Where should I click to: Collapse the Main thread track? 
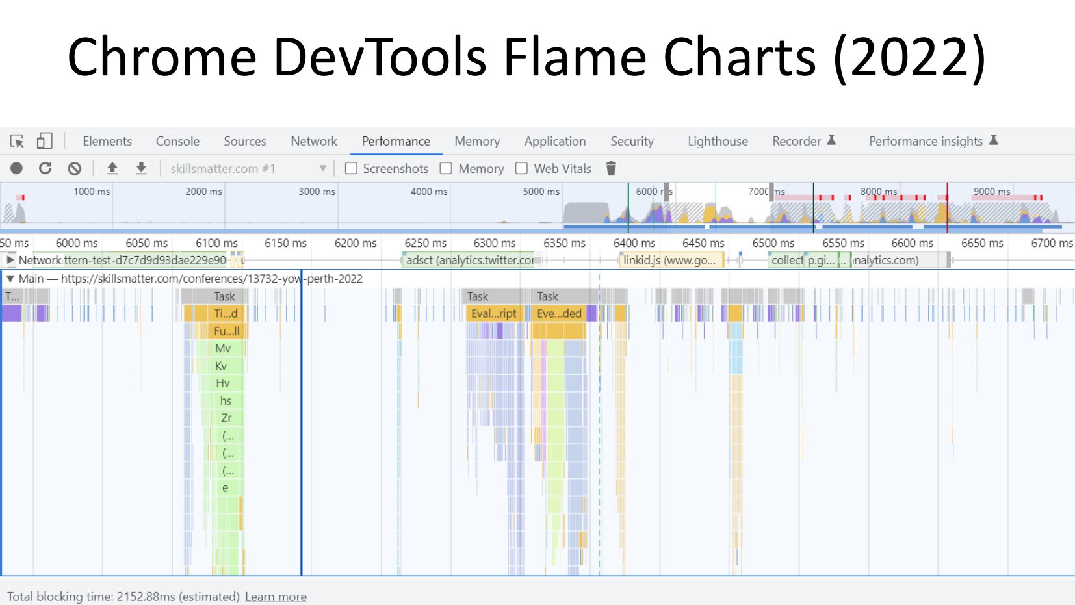[10, 279]
